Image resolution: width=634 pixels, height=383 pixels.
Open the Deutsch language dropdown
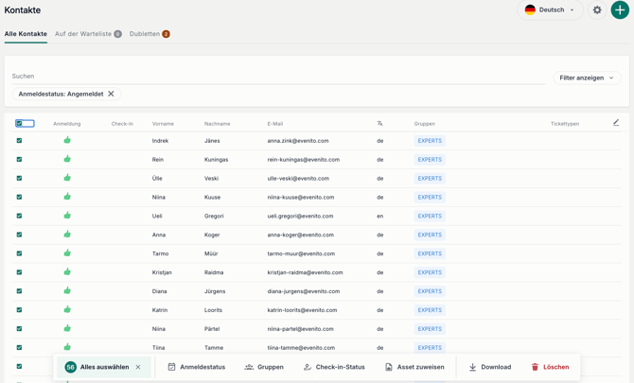(550, 10)
